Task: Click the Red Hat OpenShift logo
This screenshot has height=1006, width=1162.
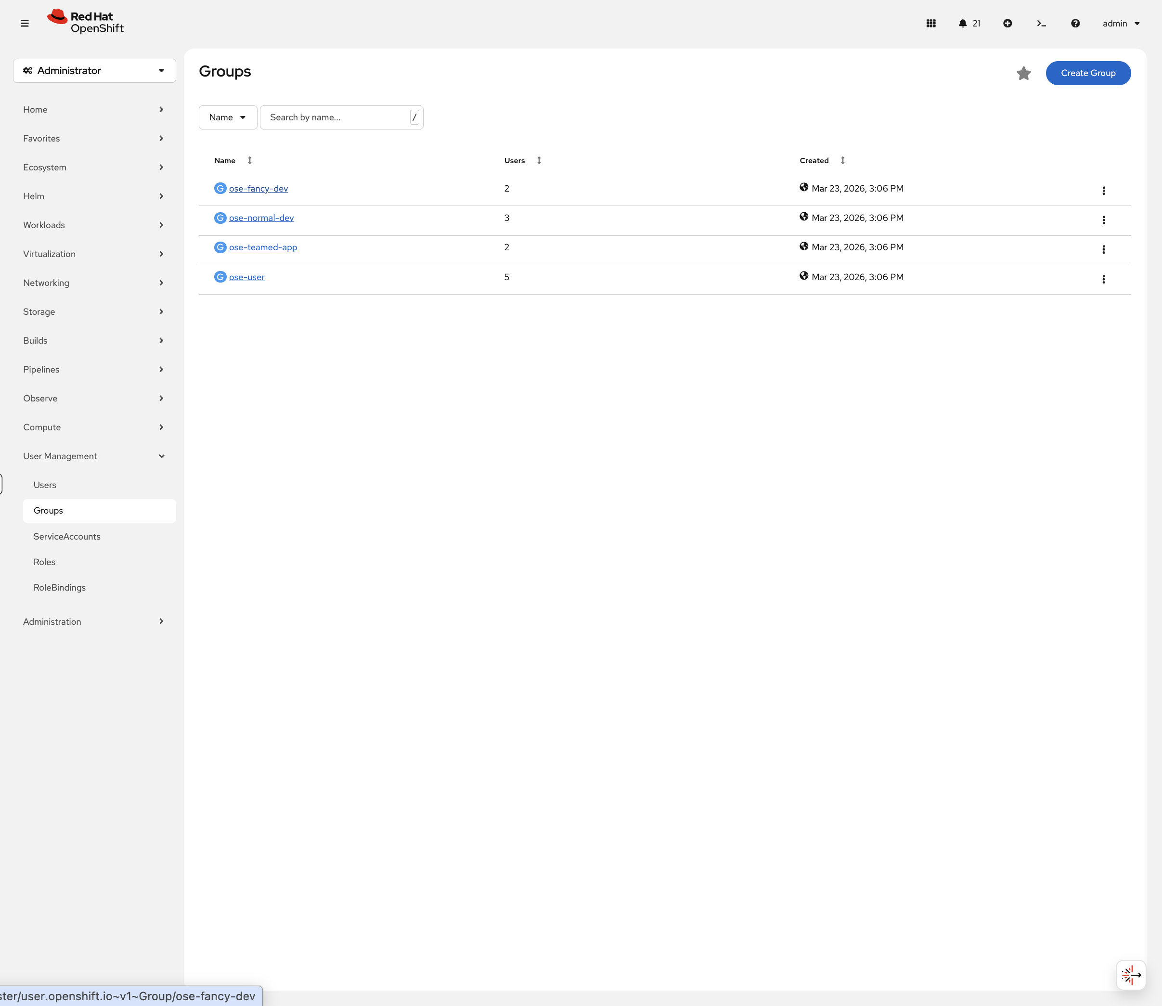Action: click(x=85, y=21)
